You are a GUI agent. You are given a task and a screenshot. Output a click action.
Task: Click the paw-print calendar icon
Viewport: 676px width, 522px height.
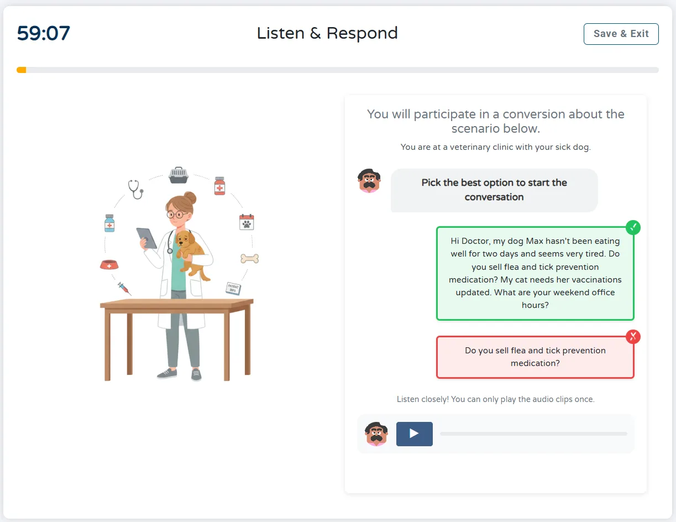tap(246, 222)
